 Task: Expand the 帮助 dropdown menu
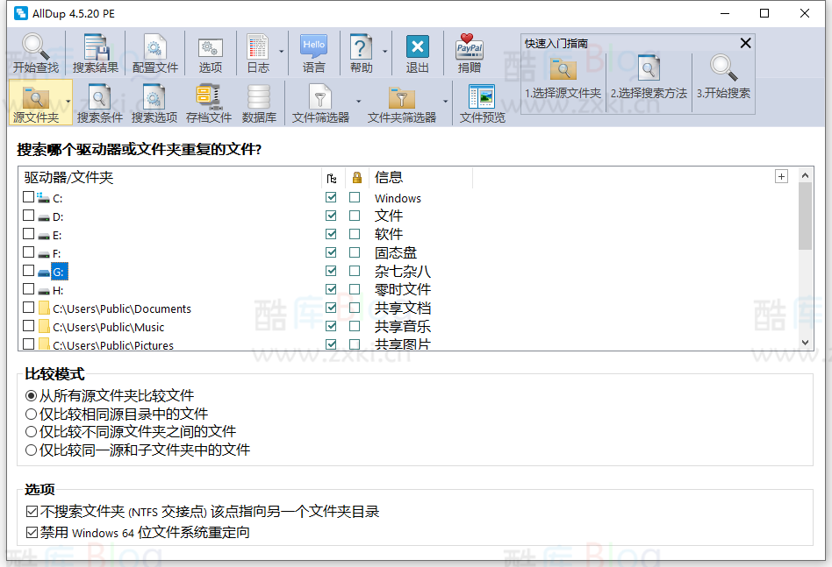[x=384, y=53]
